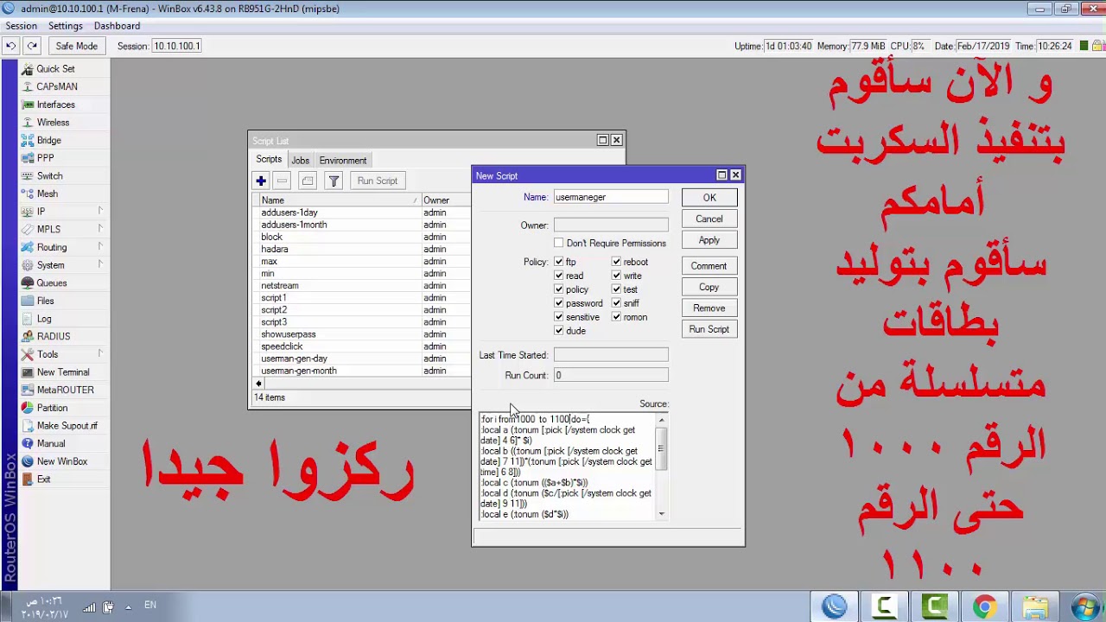The height and width of the screenshot is (622, 1106).
Task: Open RADIUS in the sidebar
Action: (x=54, y=336)
